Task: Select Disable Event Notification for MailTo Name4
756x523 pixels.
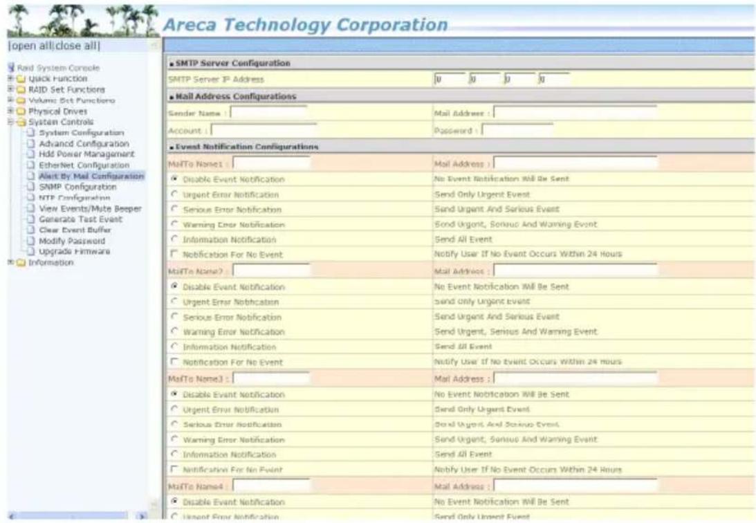Action: pos(174,502)
